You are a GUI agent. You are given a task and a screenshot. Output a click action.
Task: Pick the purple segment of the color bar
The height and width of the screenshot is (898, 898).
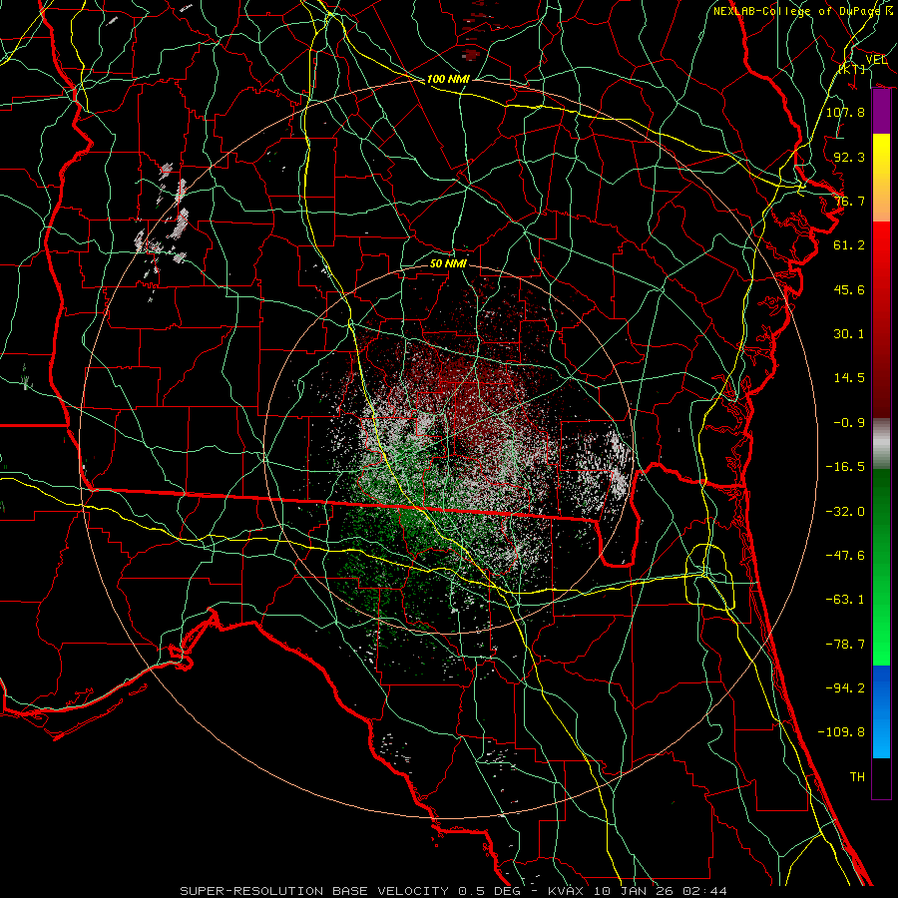coord(881,112)
